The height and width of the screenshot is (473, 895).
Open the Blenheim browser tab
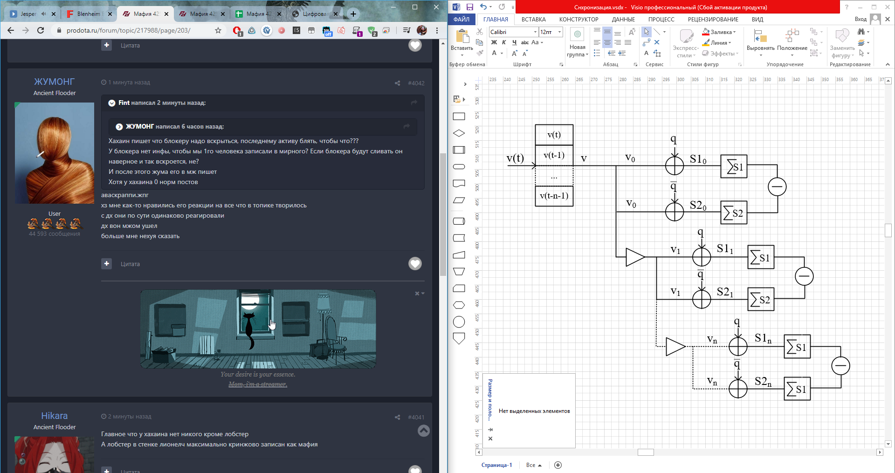click(x=88, y=14)
